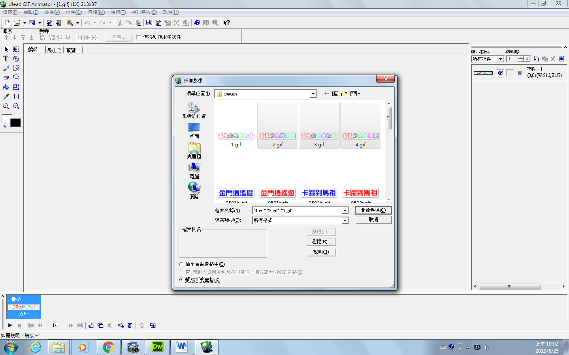The image size is (569, 355).
Task: Select the 插成新的畫格 radio option
Action: pyautogui.click(x=181, y=280)
